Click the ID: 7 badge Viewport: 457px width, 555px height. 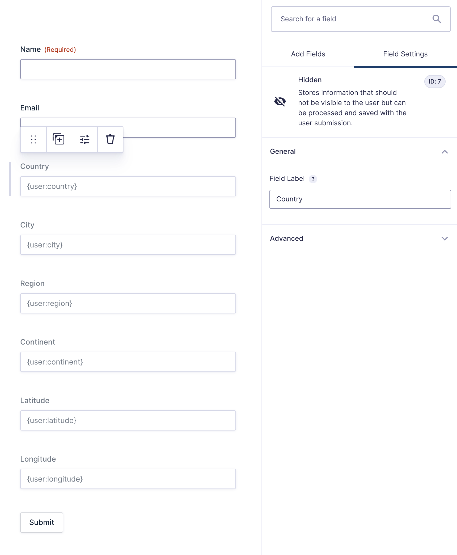[435, 82]
